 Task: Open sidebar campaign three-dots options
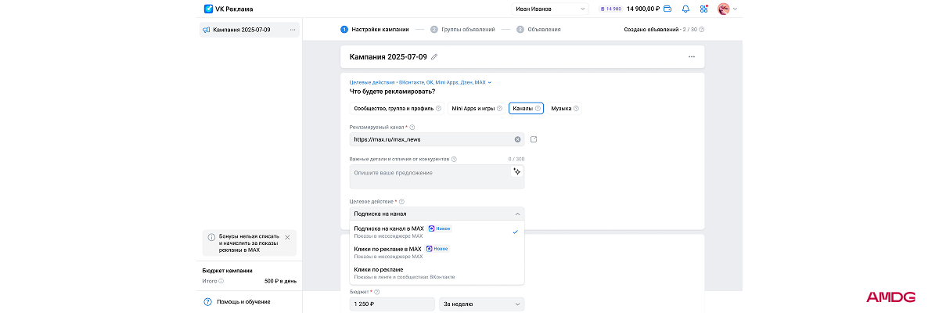click(x=293, y=30)
